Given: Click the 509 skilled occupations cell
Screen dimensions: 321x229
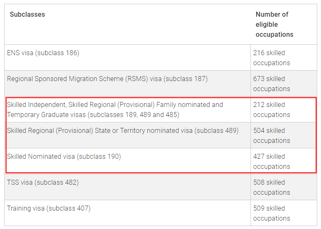Looking at the screenshot, I should click(271, 213).
